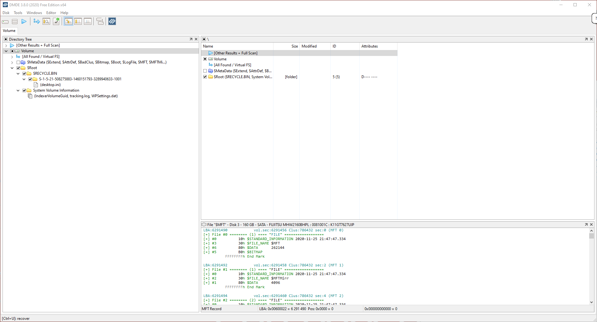The height and width of the screenshot is (322, 597).
Task: Uncheck the $Root checkbox in the file list
Action: 205,77
